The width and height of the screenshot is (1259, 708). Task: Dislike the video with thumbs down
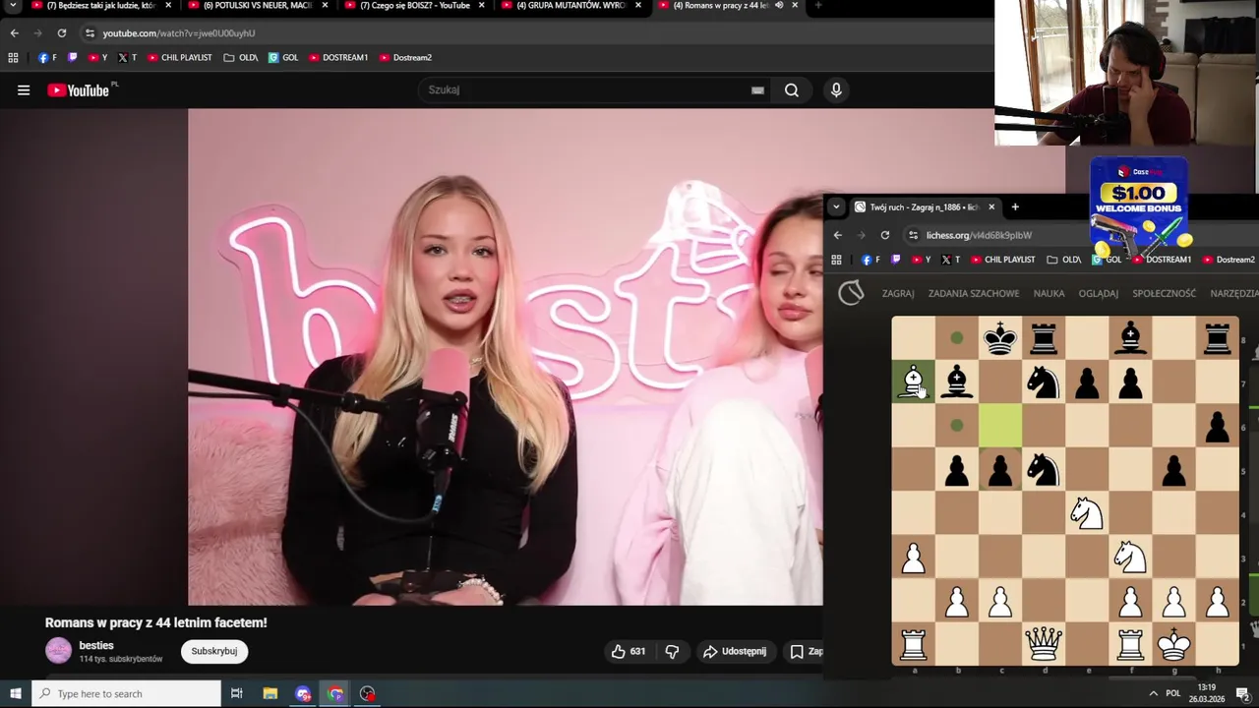pos(672,651)
